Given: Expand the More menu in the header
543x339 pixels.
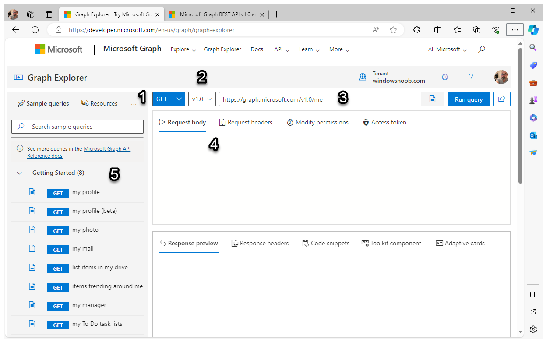Looking at the screenshot, I should [339, 49].
